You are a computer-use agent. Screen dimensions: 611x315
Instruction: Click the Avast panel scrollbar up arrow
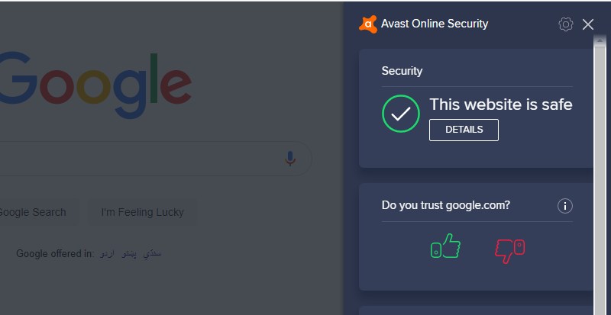click(x=600, y=40)
